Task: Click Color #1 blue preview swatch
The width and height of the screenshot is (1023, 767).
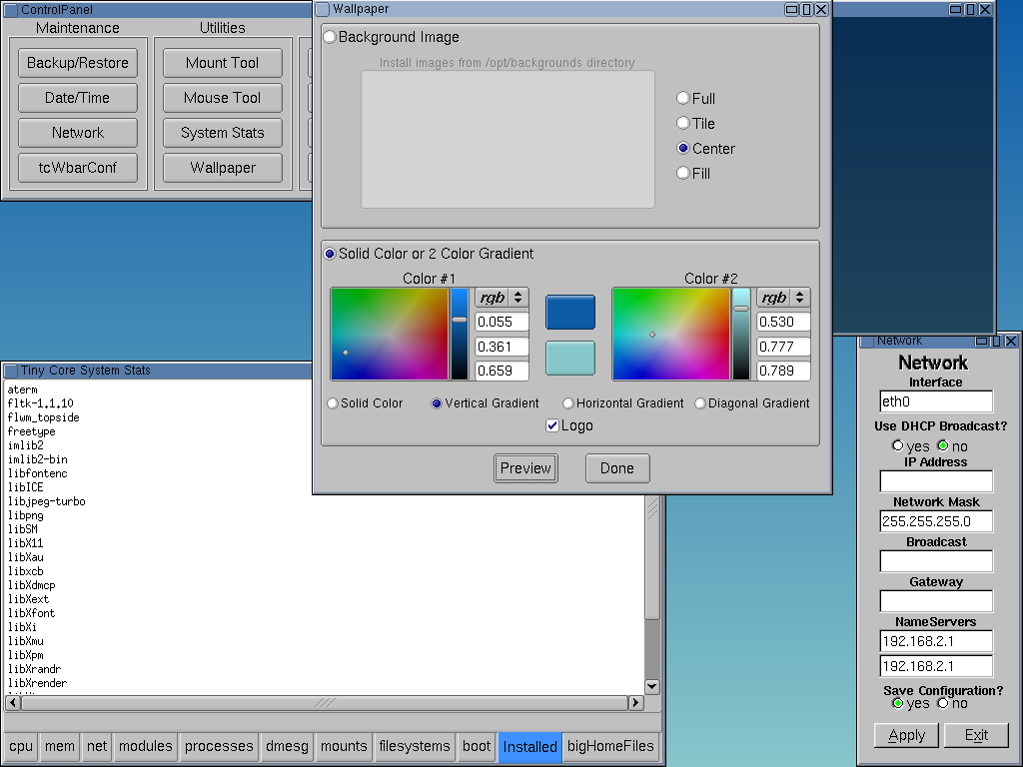Action: coord(570,313)
